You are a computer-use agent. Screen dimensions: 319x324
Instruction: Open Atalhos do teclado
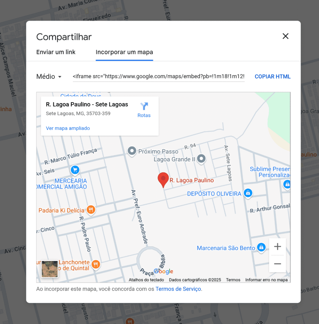tap(146, 280)
